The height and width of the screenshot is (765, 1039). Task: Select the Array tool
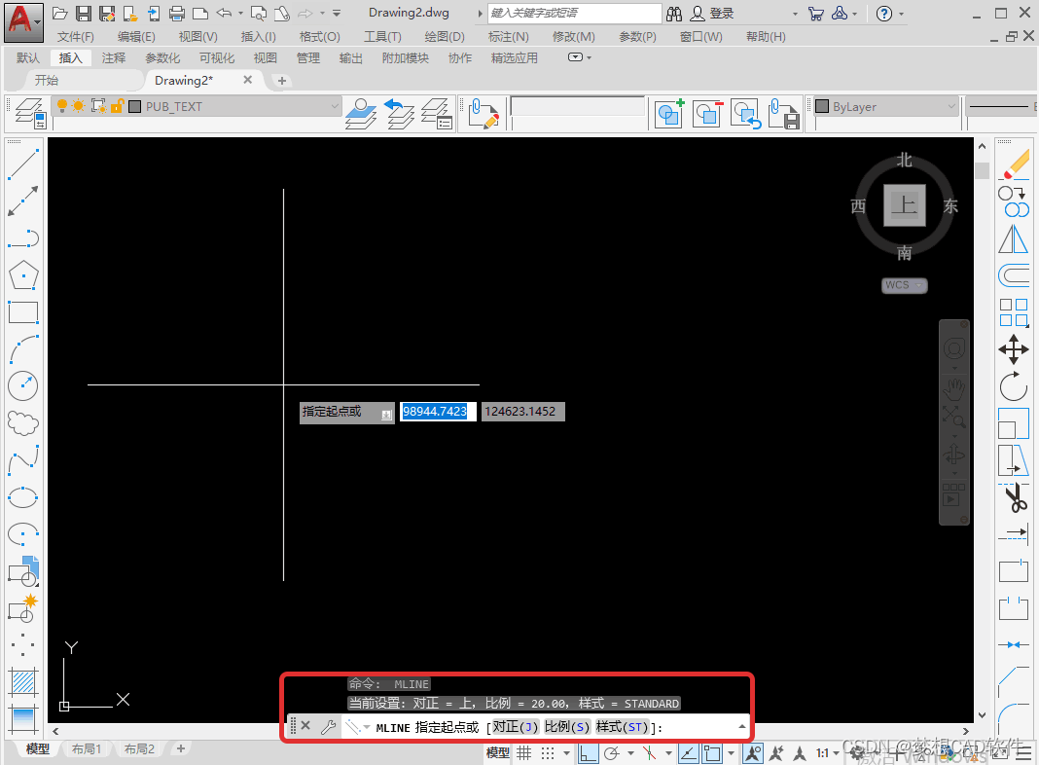pyautogui.click(x=1014, y=312)
